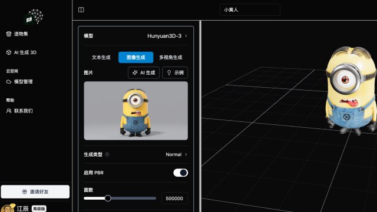The image size is (377, 212).
Task: Click the AI 生成 image button
Action: coord(144,72)
